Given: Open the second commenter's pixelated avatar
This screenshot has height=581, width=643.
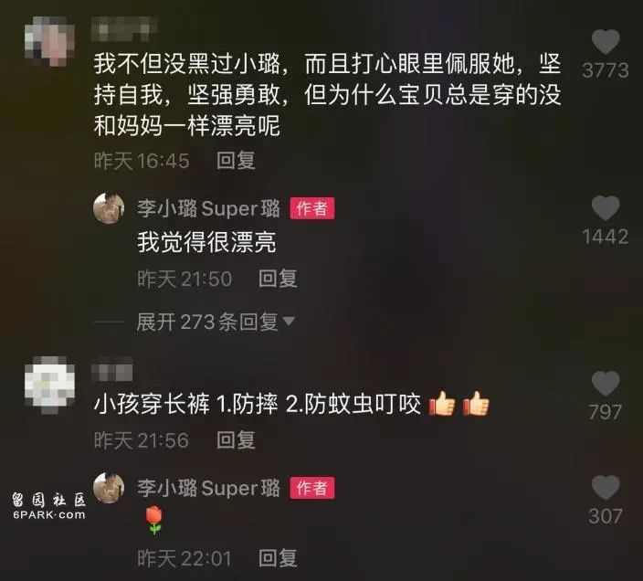Looking at the screenshot, I should click(49, 386).
